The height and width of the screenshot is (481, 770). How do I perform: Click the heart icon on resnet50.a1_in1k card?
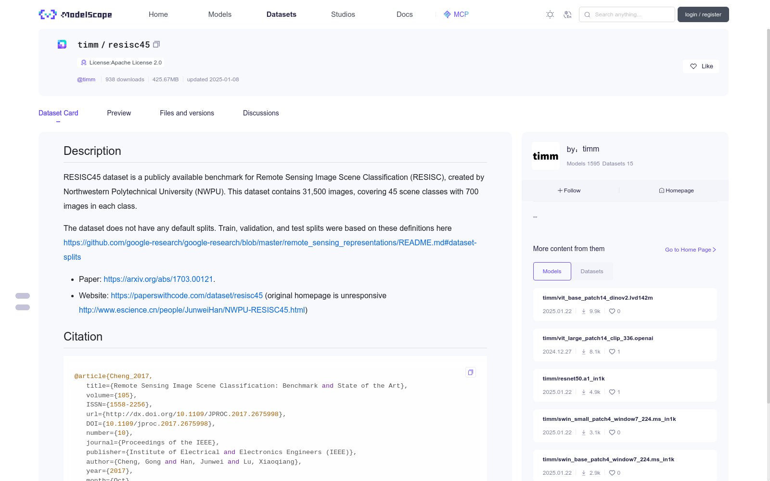[x=612, y=392]
